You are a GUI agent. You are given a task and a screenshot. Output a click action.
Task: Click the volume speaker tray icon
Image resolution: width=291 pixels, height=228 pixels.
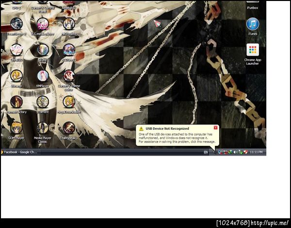[235, 152]
